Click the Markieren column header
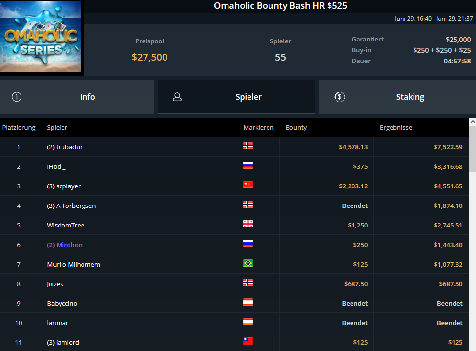 258,127
